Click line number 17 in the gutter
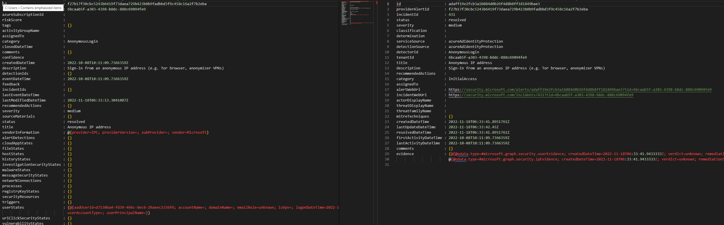 387,90
